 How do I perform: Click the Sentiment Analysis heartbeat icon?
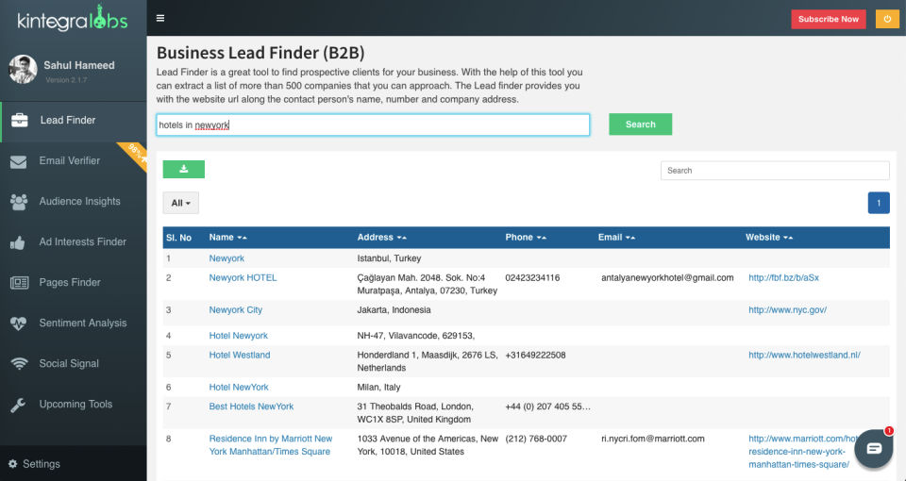point(19,323)
